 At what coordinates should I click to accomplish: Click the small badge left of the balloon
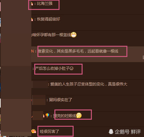[44, 116]
